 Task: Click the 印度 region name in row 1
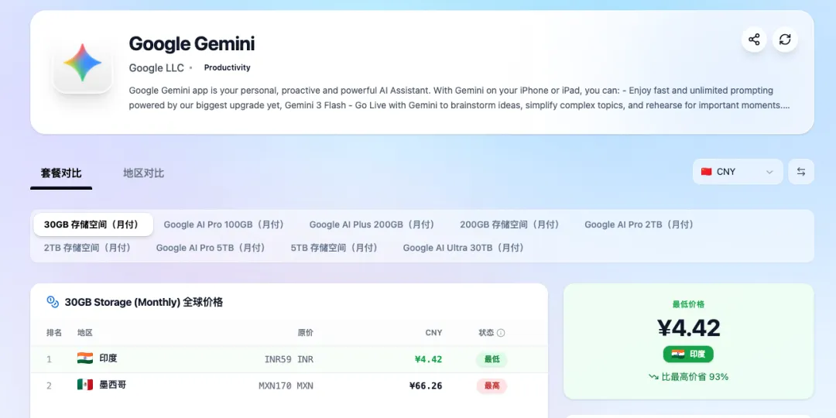click(x=108, y=358)
